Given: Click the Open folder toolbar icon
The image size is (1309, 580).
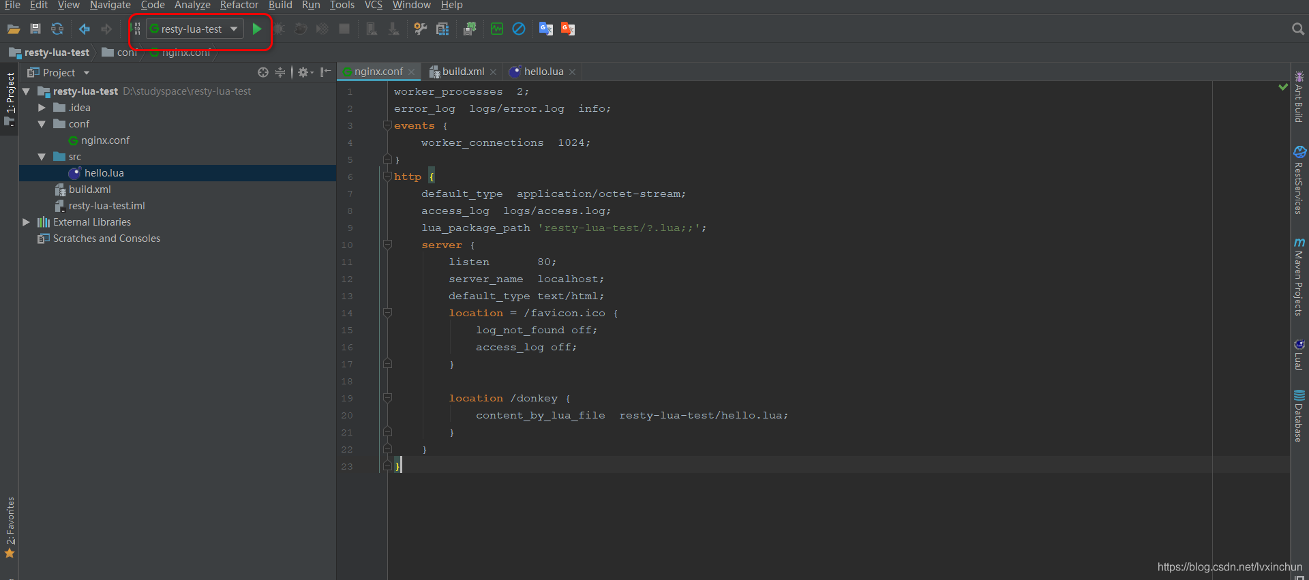Looking at the screenshot, I should click(14, 29).
